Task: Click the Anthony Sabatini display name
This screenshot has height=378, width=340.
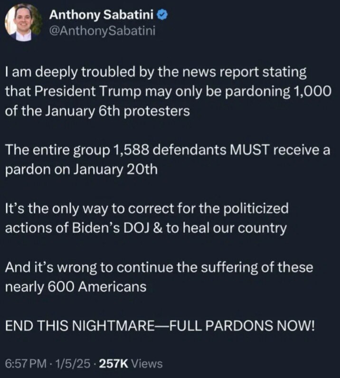Action: click(x=103, y=15)
